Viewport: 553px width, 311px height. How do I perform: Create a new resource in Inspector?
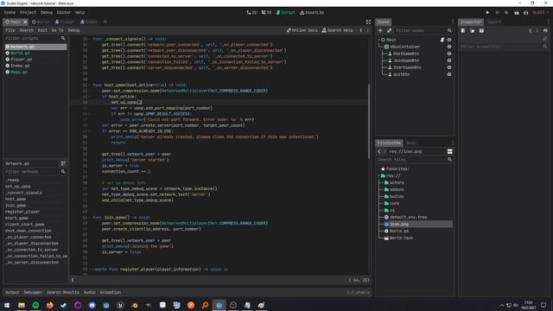[463, 31]
